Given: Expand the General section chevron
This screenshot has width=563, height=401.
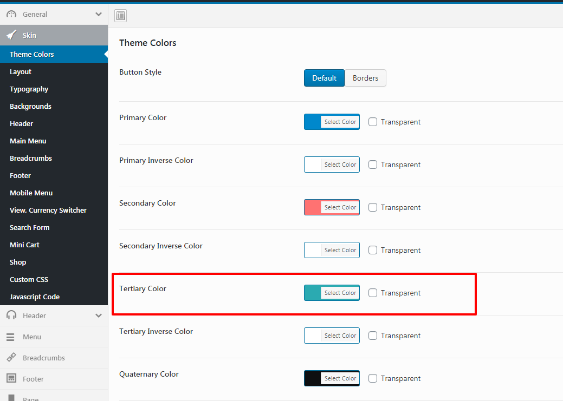Looking at the screenshot, I should pyautogui.click(x=99, y=15).
